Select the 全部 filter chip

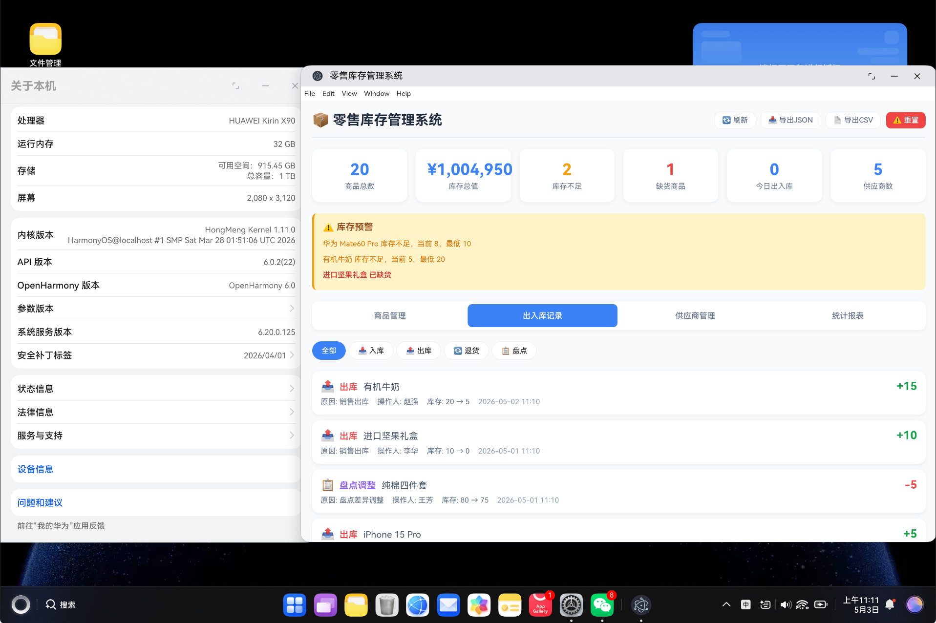coord(329,351)
